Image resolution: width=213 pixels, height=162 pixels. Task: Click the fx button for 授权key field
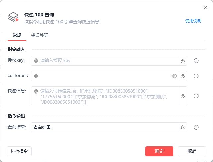click(183, 61)
